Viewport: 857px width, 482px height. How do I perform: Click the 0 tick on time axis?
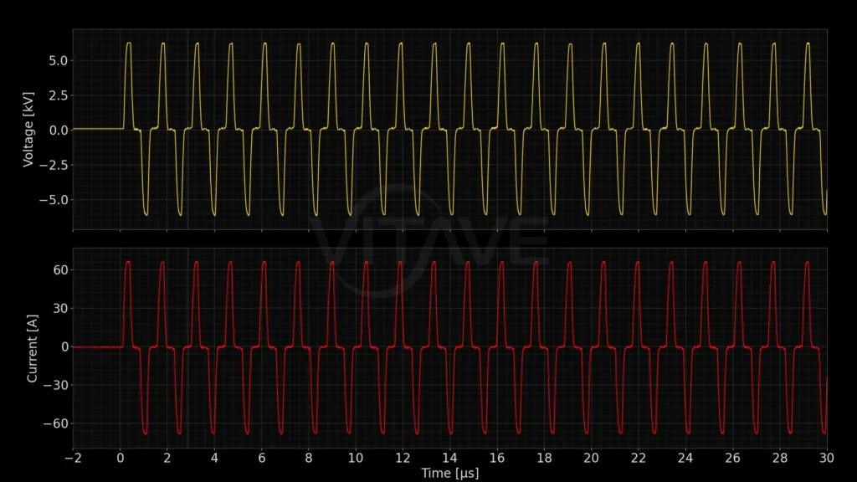pos(121,458)
